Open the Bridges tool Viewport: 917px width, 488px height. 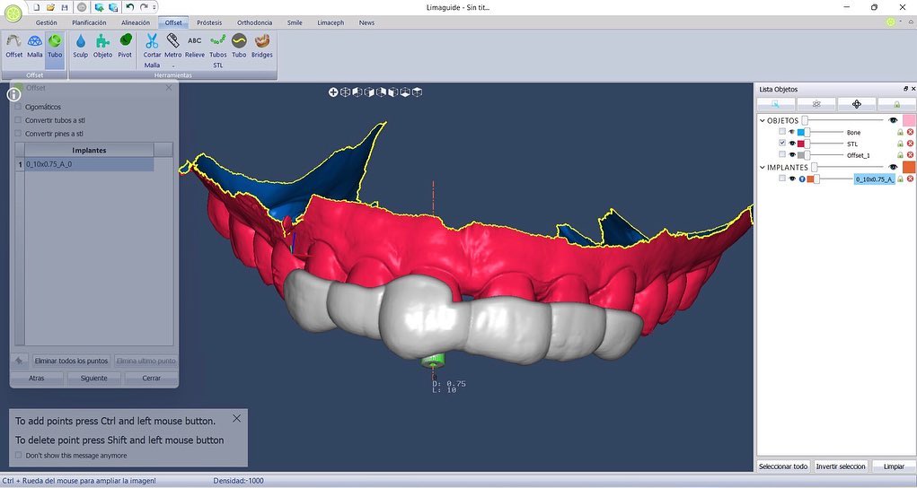pyautogui.click(x=262, y=46)
